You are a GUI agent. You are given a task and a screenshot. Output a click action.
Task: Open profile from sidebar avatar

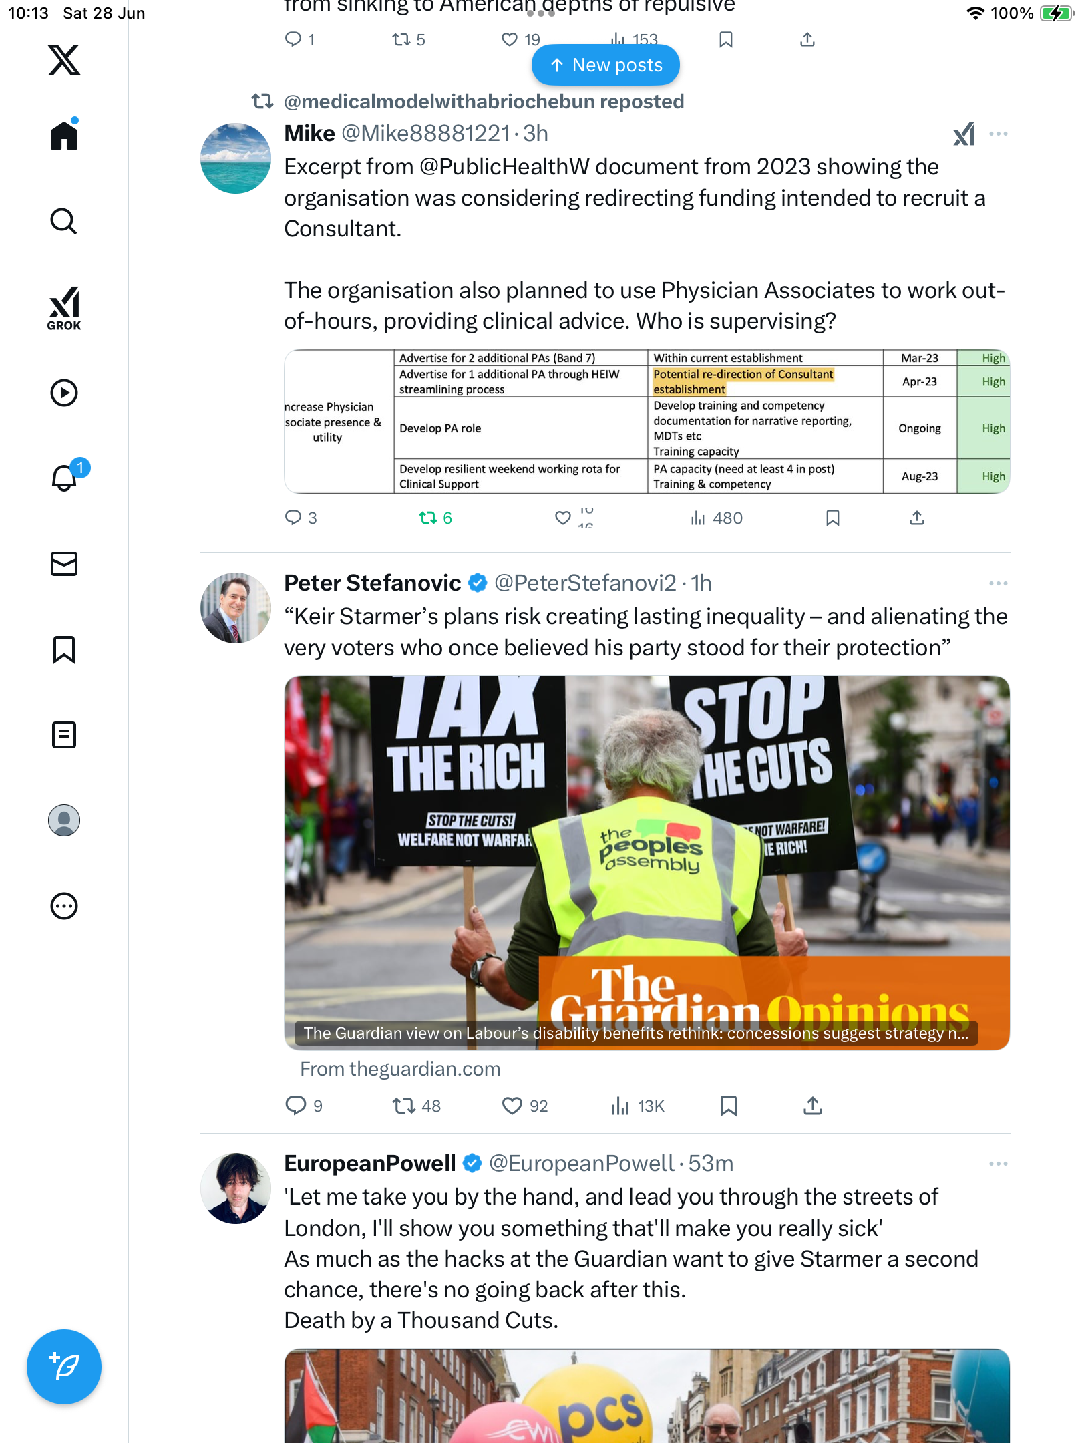pyautogui.click(x=64, y=820)
